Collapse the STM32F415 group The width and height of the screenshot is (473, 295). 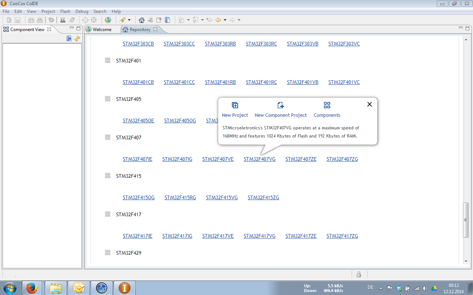tap(108, 176)
